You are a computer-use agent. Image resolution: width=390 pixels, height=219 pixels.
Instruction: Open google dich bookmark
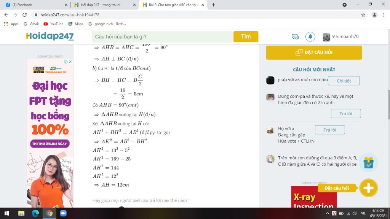pos(107,24)
